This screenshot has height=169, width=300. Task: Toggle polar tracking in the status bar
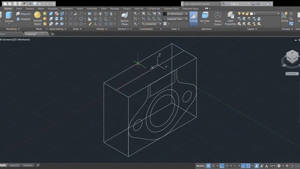click(227, 166)
